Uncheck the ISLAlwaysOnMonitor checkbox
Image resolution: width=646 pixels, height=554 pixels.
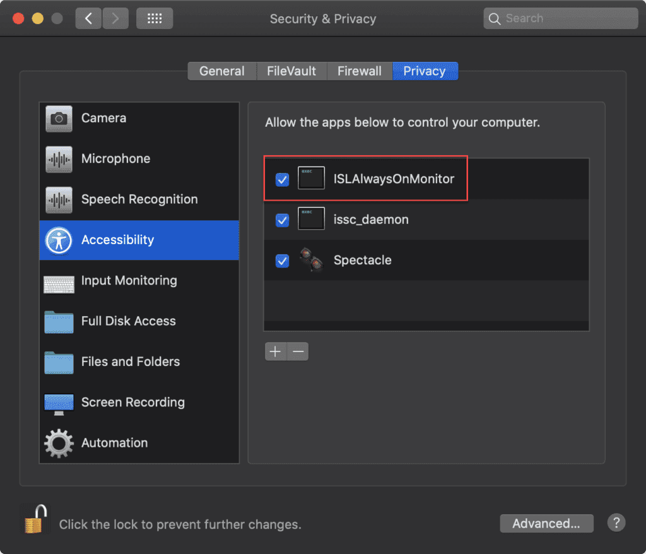coord(283,180)
